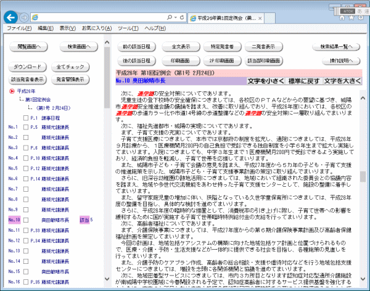The height and width of the screenshot is (291, 370).
Task: Open the ヘルプ(H) menu
Action: [155, 28]
